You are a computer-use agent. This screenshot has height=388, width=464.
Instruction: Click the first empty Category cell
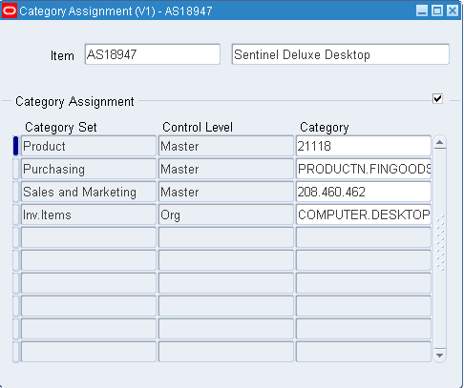pos(364,237)
